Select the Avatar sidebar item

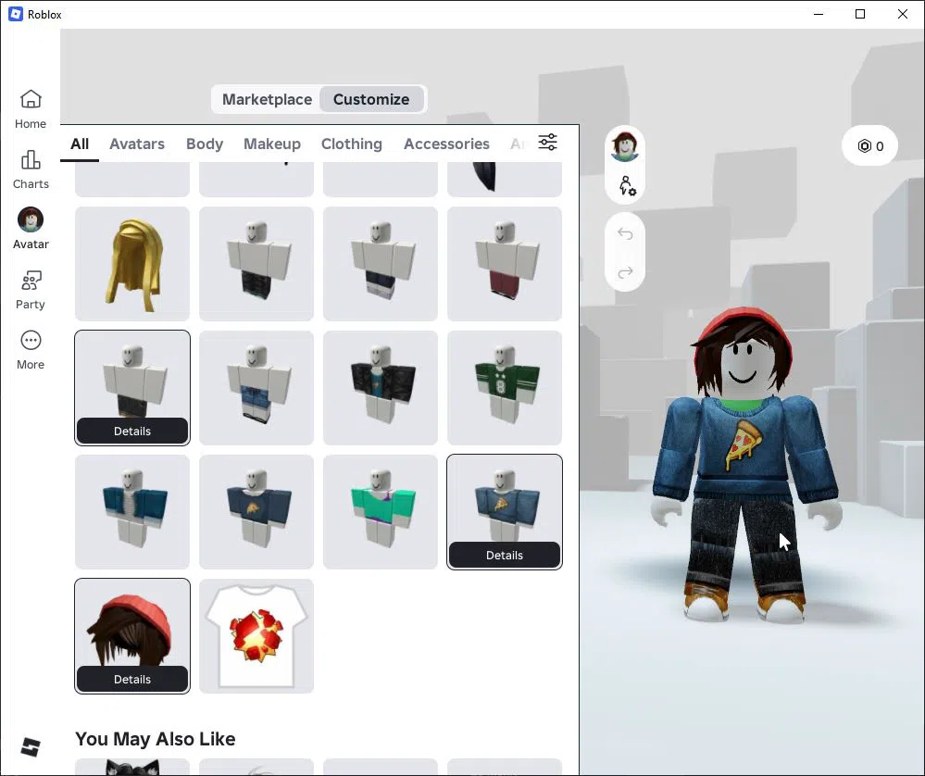(31, 229)
